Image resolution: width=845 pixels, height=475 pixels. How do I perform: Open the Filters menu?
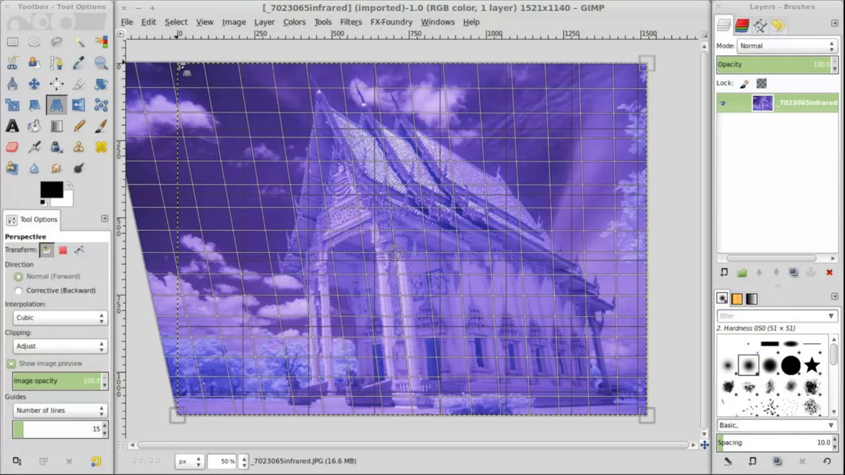[x=350, y=22]
